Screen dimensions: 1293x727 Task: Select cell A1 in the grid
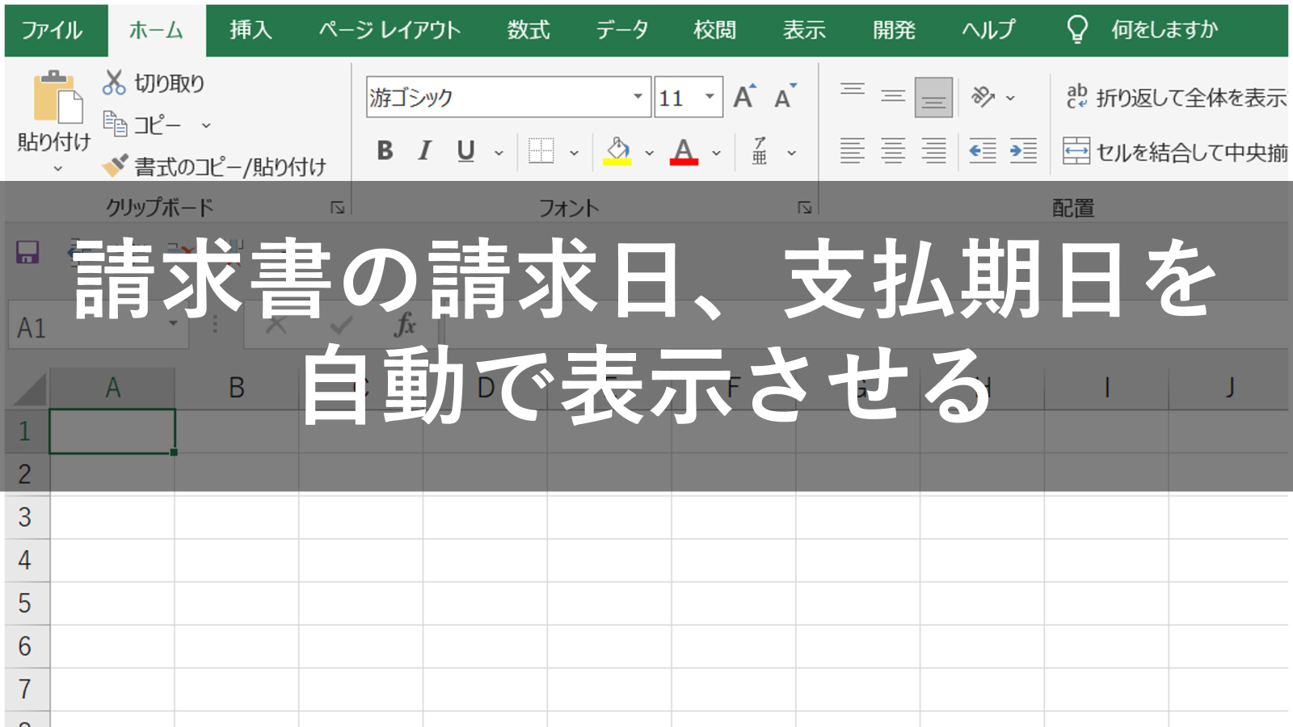pyautogui.click(x=112, y=431)
